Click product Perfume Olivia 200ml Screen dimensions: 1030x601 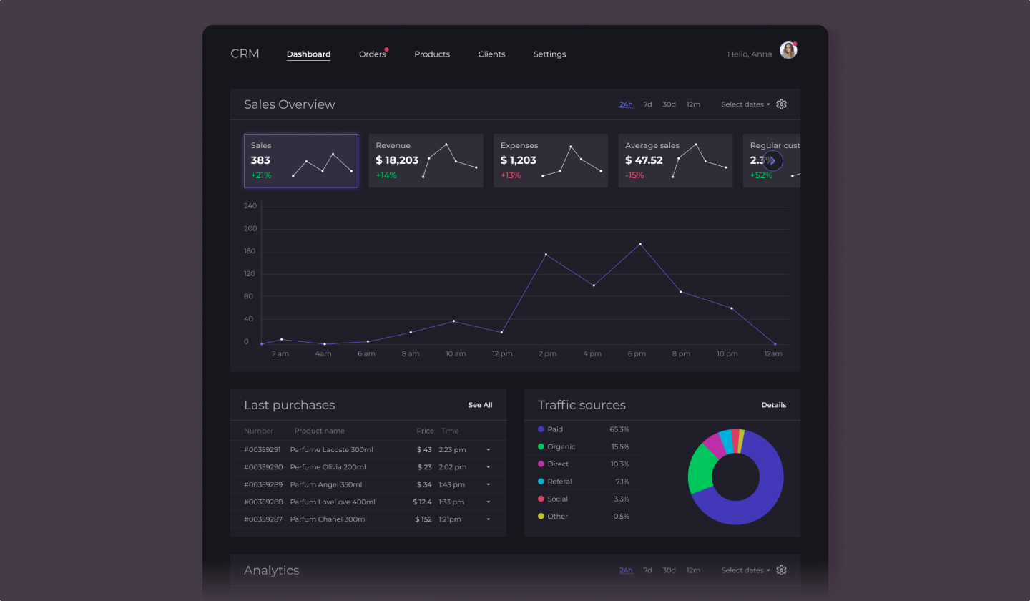(x=328, y=467)
